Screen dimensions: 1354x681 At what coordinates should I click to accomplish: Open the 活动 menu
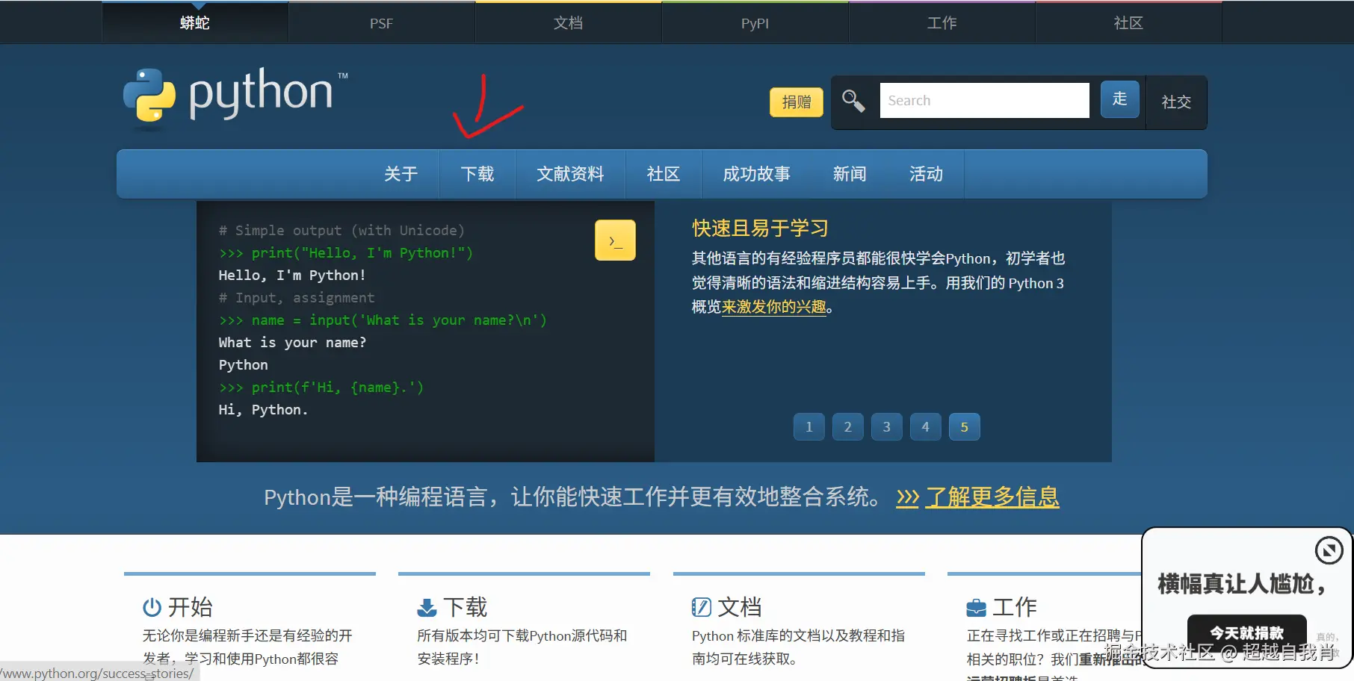tap(927, 174)
